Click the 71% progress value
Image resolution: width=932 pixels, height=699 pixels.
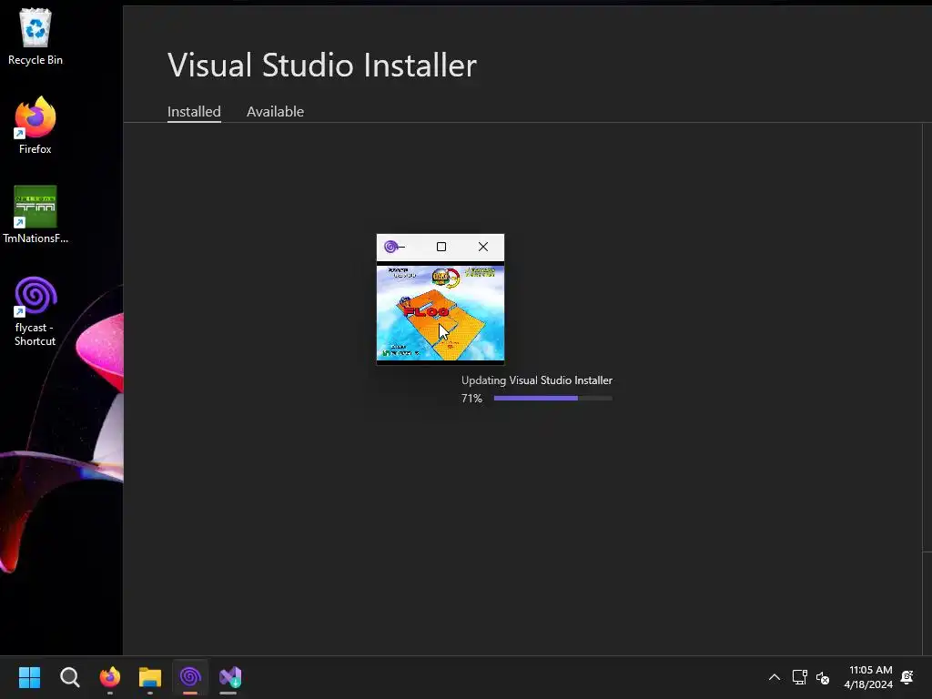tap(472, 399)
